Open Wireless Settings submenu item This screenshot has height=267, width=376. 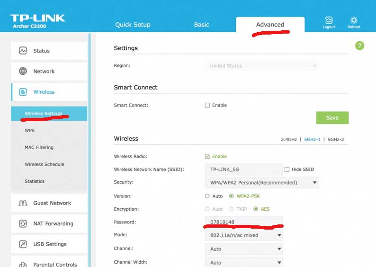pyautogui.click(x=49, y=114)
